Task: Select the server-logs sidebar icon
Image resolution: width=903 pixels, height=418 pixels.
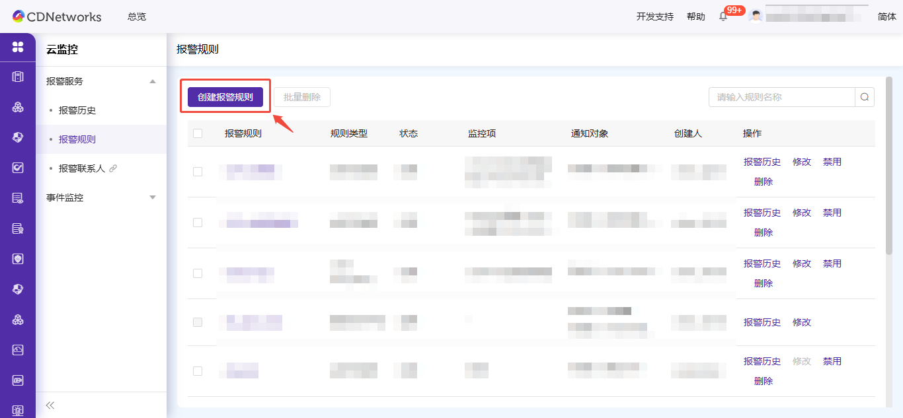Action: point(18,197)
